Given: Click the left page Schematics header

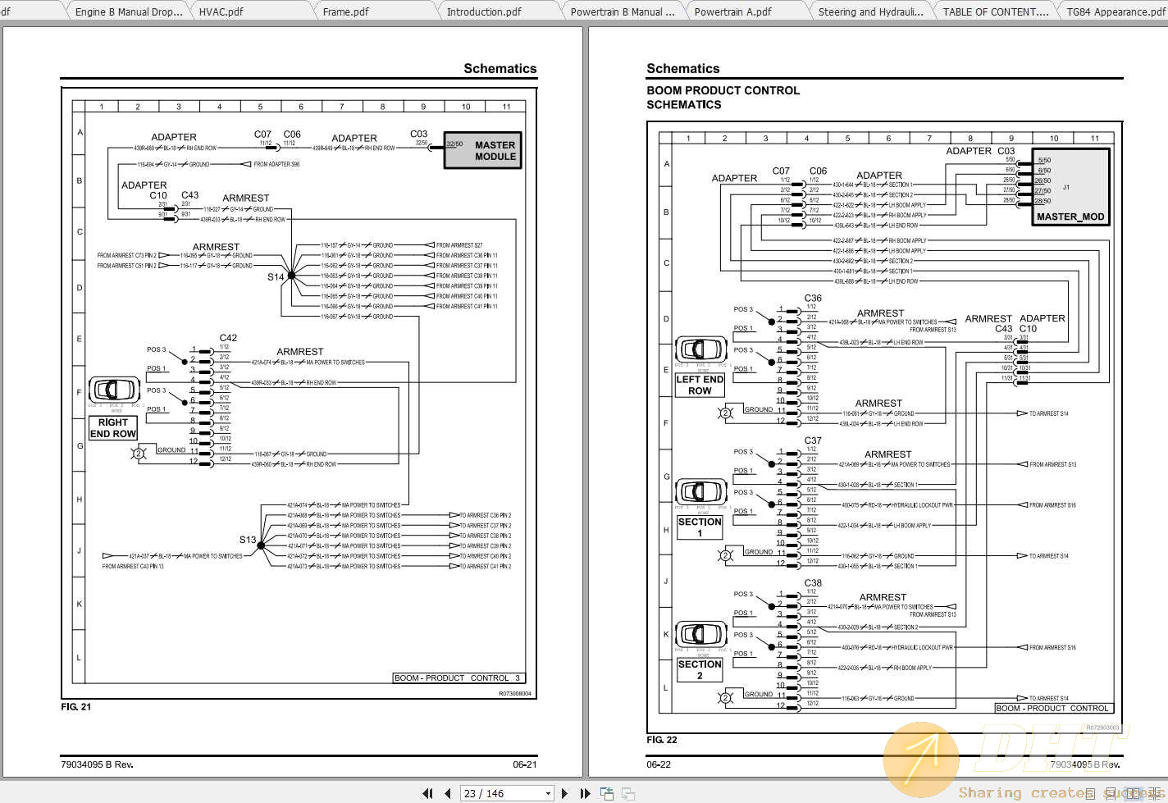Looking at the screenshot, I should 500,69.
